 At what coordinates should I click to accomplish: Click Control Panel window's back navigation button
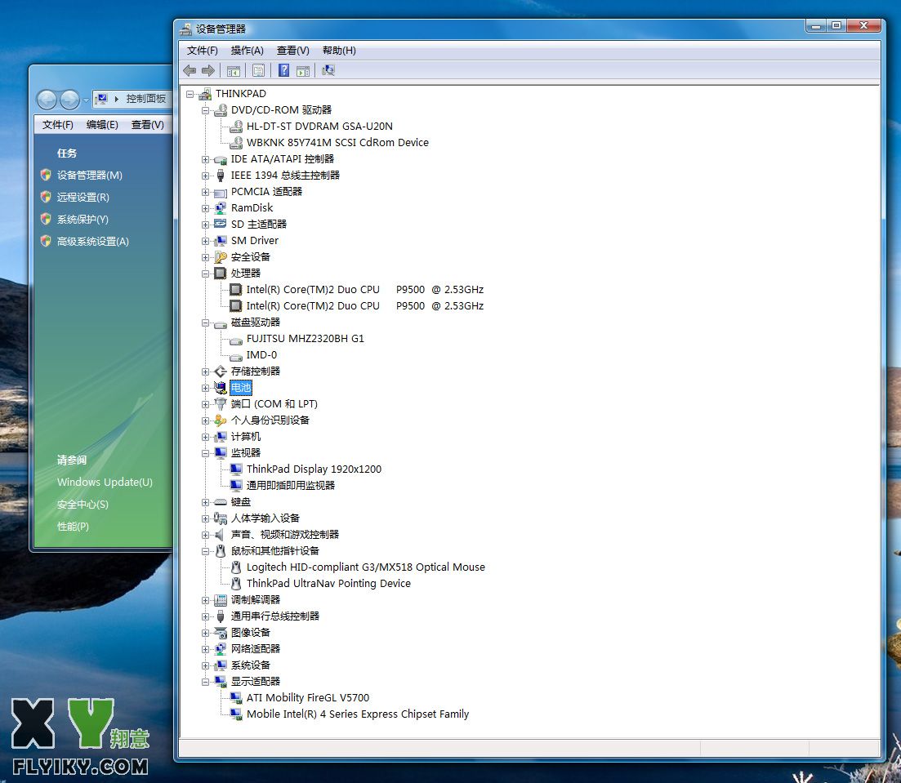click(47, 100)
